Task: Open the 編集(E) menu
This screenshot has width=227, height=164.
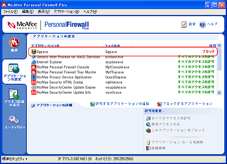Action: 28,12
